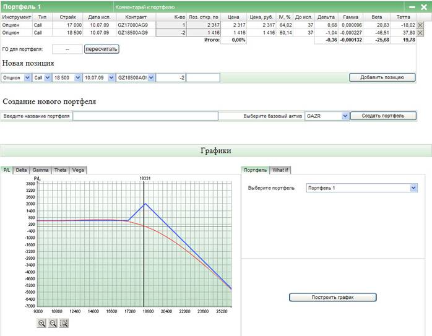Click zoom in magnifier icon under chart
The image size is (432, 336).
click(41, 323)
